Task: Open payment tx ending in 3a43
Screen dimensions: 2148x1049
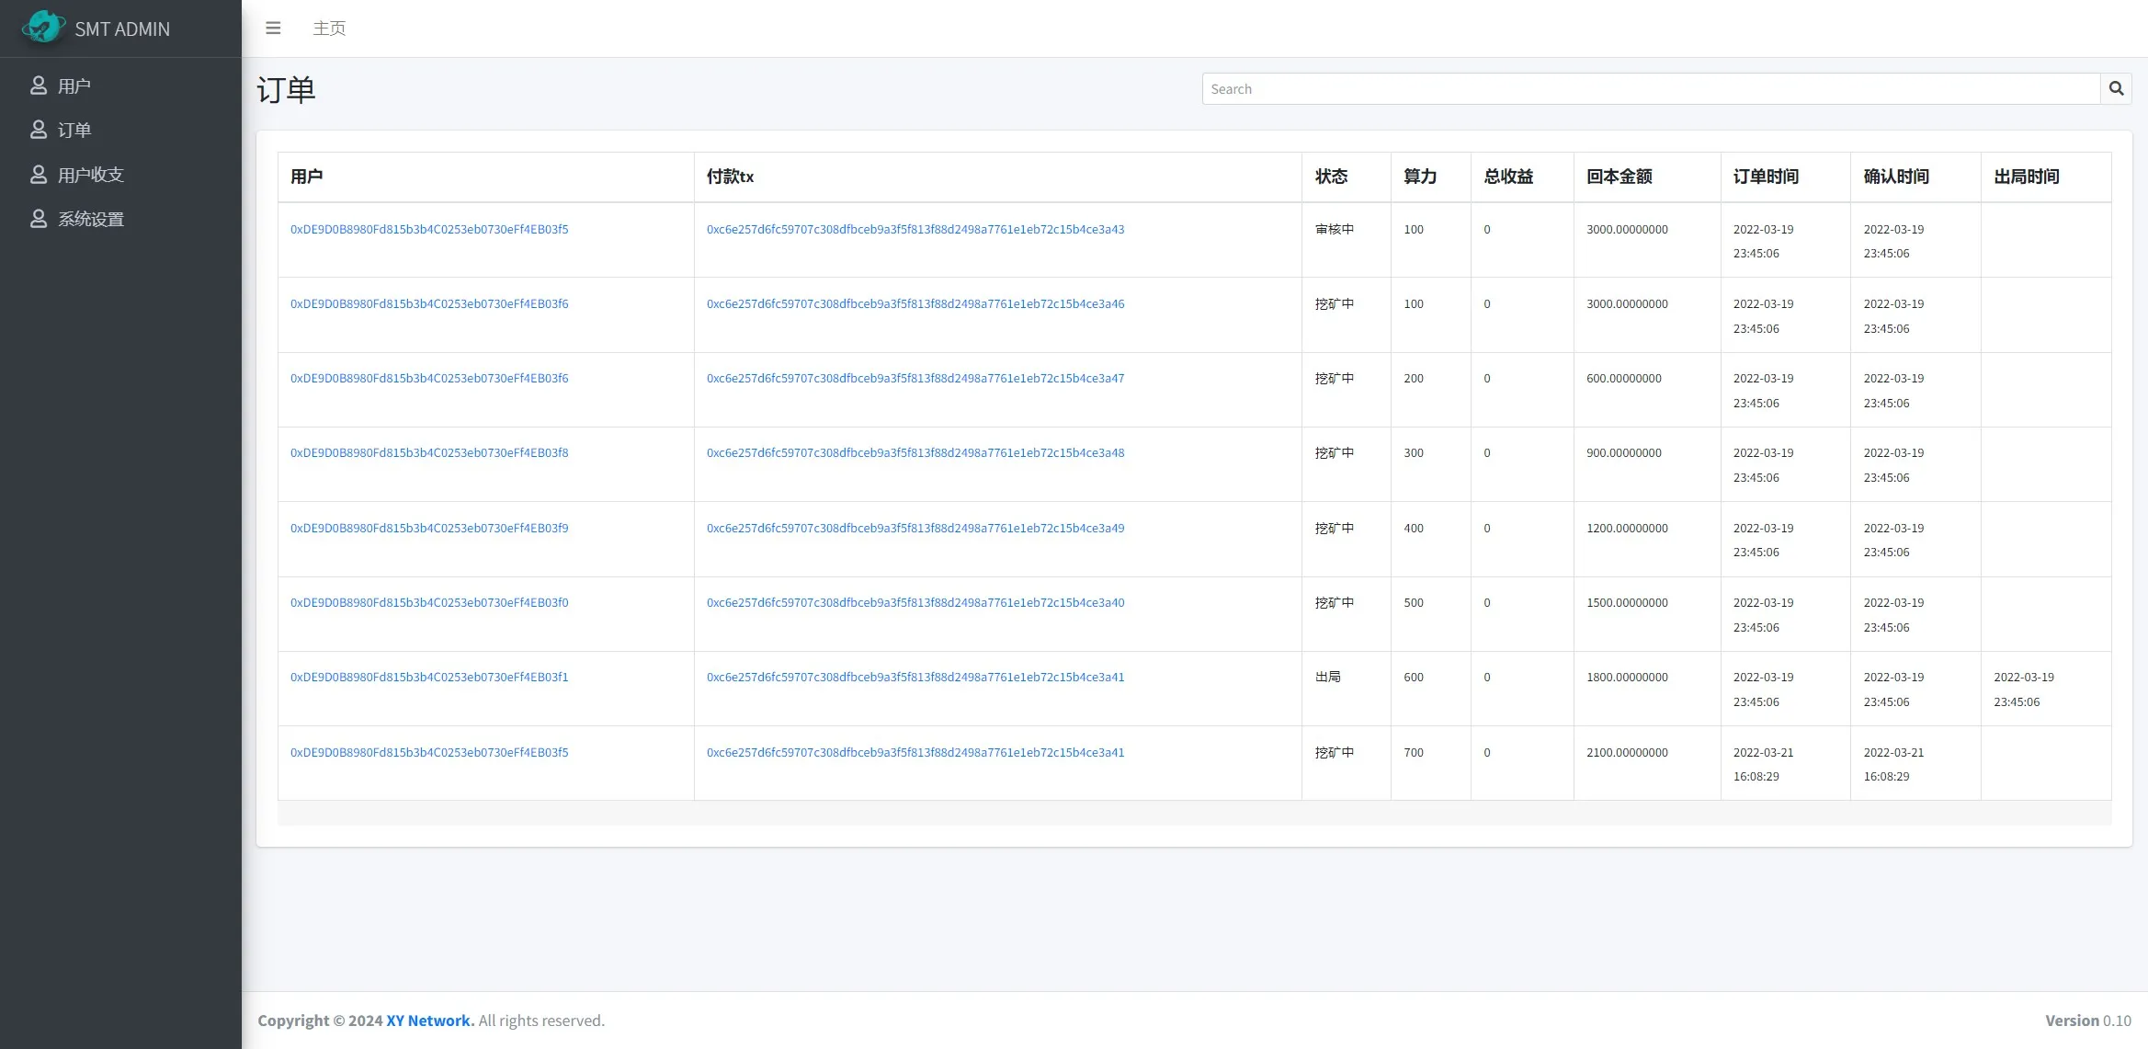Action: pyautogui.click(x=915, y=229)
